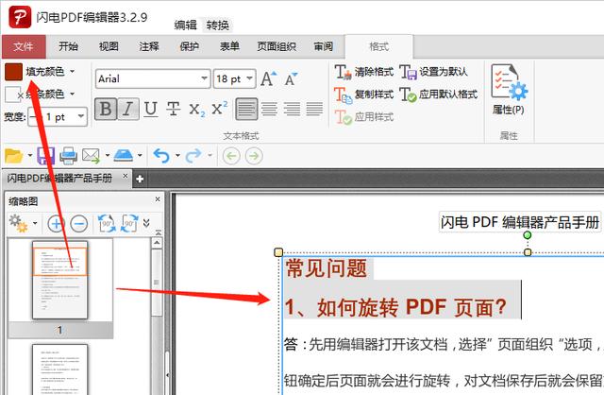This screenshot has width=604, height=395.
Task: Click 设置为默认 button
Action: click(x=433, y=72)
